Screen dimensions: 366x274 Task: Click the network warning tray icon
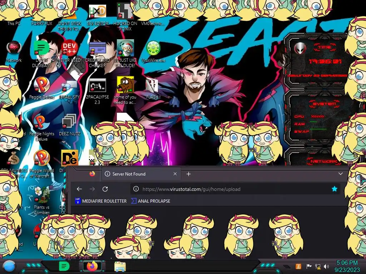[x=318, y=266]
